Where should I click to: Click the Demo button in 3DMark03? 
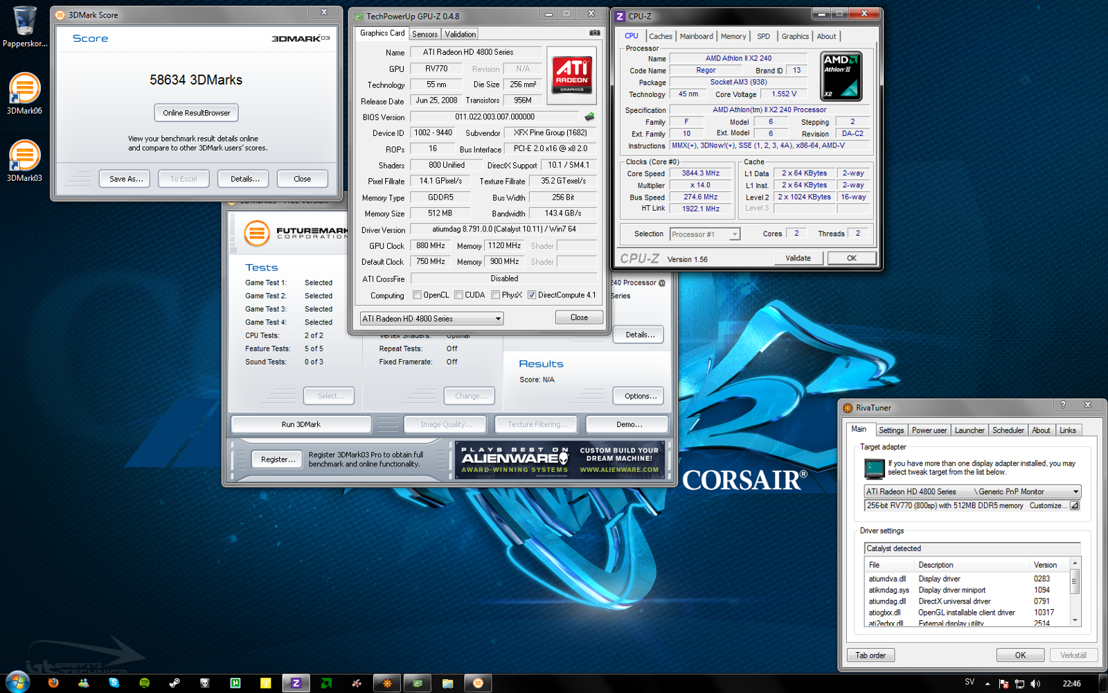629,424
